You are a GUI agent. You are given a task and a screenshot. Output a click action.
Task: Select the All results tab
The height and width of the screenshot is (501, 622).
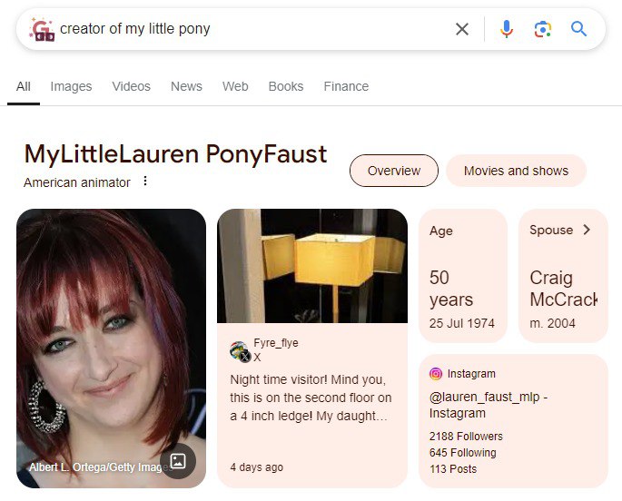pyautogui.click(x=24, y=86)
